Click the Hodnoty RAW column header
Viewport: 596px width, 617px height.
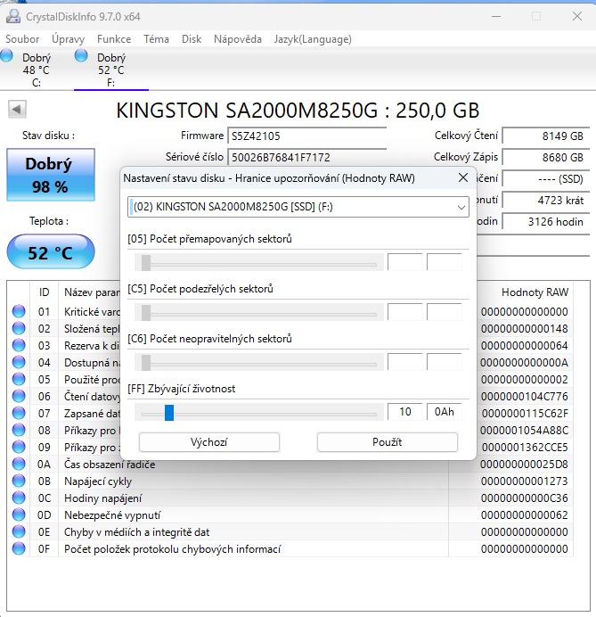click(x=535, y=292)
